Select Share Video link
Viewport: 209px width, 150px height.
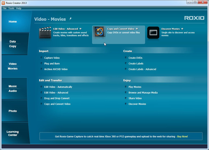tap(135, 98)
